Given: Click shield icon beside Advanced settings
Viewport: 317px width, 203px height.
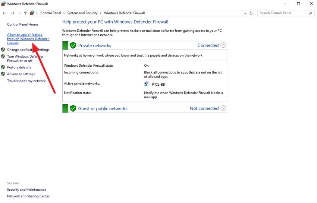Looking at the screenshot, I should tap(3, 74).
